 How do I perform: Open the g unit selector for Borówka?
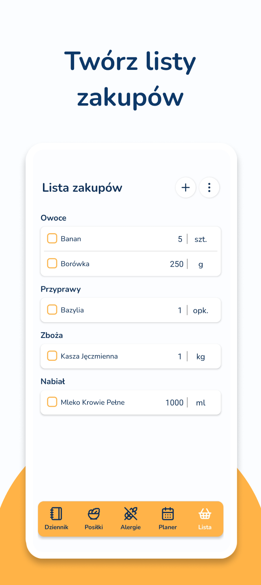tap(201, 264)
